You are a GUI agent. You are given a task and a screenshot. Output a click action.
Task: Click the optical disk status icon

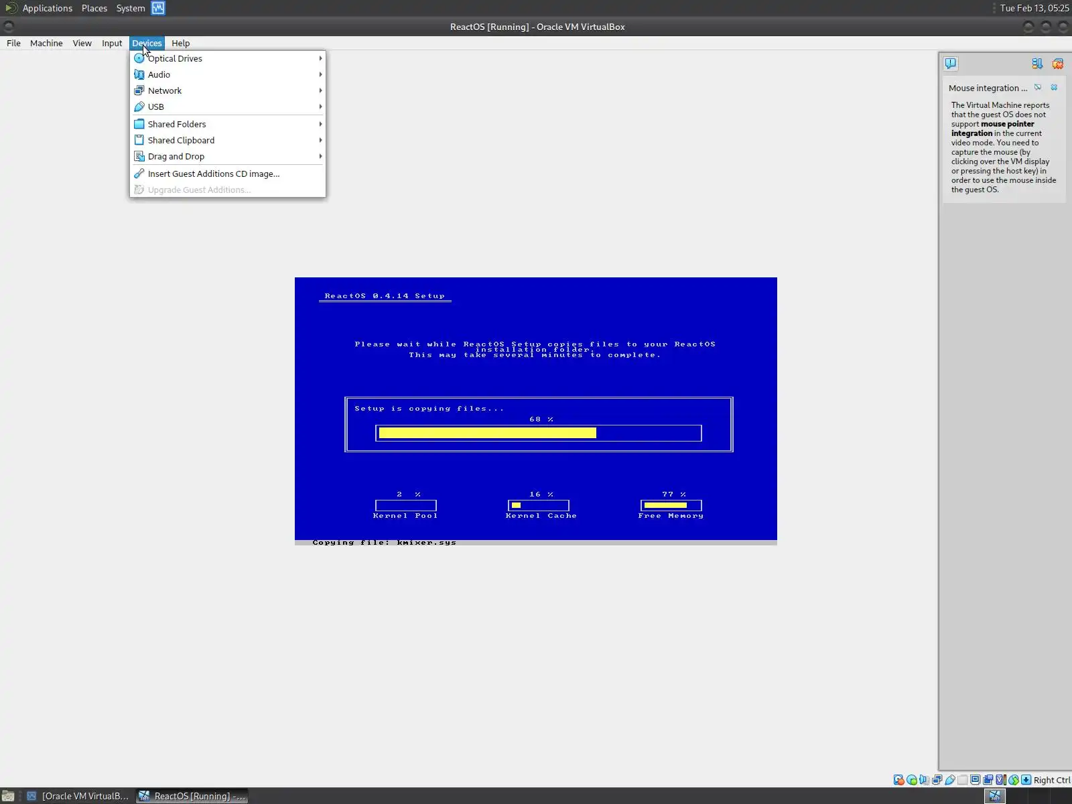(912, 780)
